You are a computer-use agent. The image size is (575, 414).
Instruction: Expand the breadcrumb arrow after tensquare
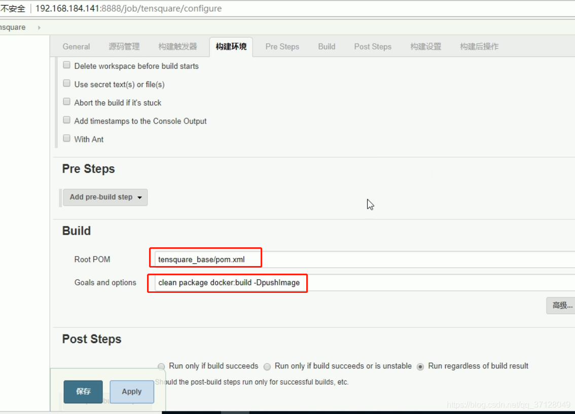[x=39, y=27]
